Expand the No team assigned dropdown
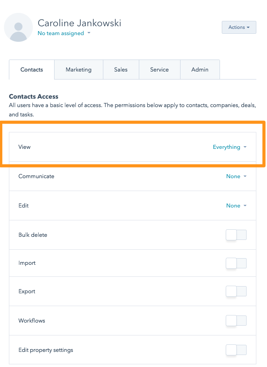Image resolution: width=267 pixels, height=367 pixels. click(x=64, y=33)
